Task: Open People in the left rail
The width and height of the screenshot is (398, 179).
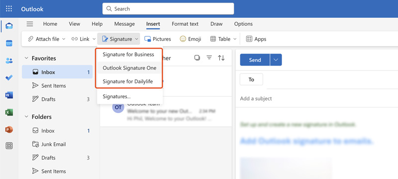Action: click(x=9, y=60)
